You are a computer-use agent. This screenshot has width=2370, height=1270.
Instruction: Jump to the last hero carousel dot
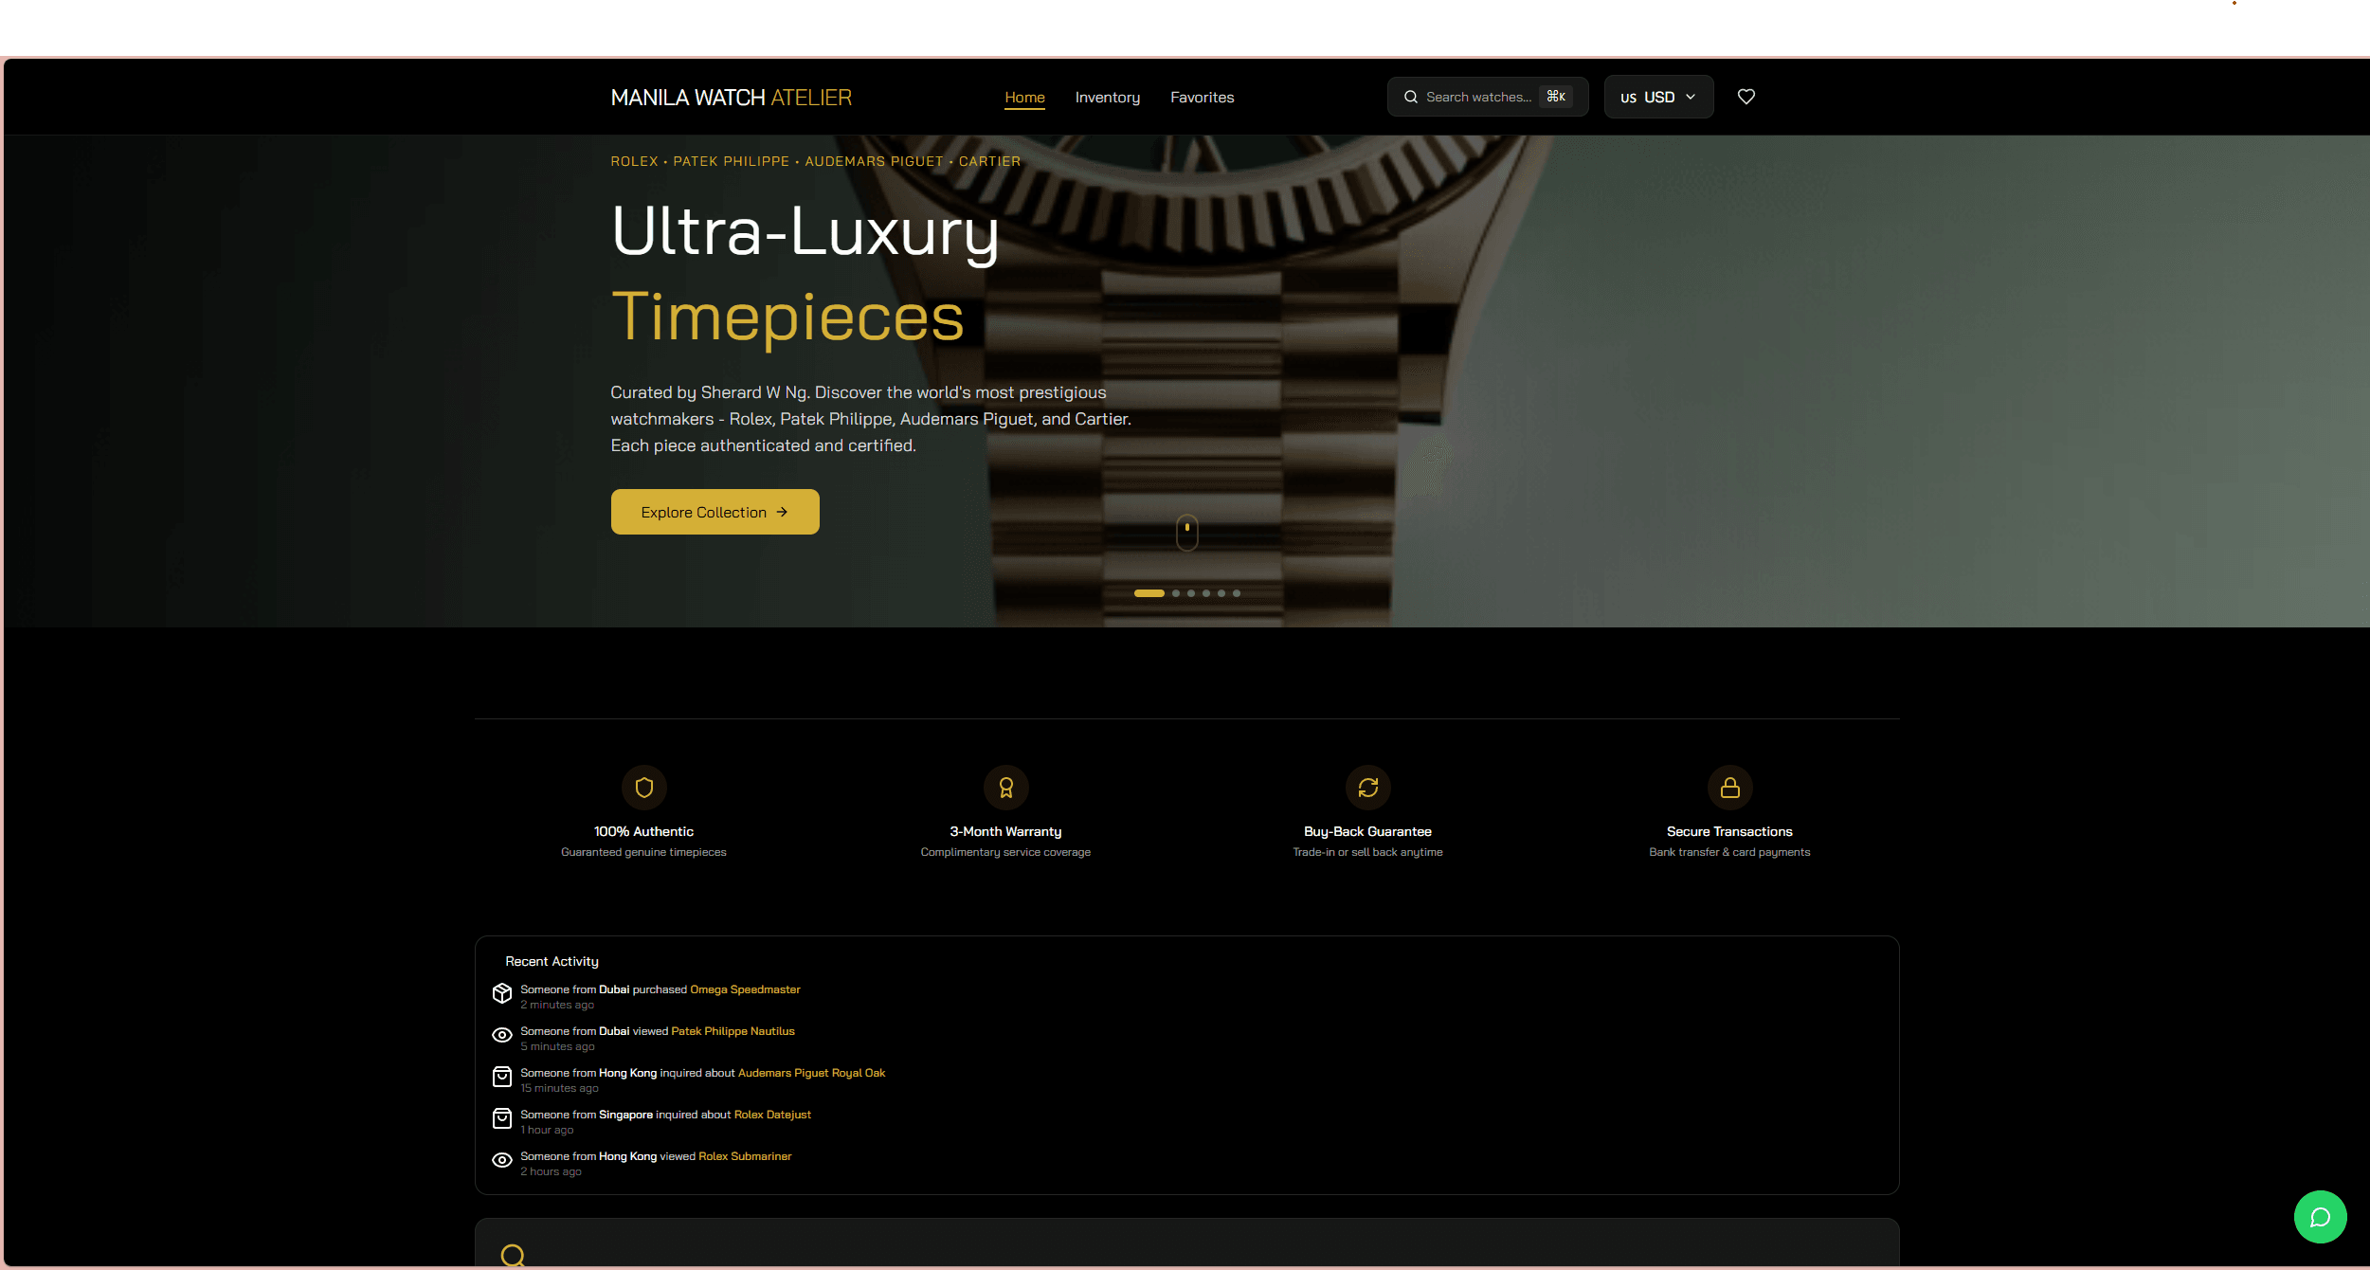(x=1237, y=593)
